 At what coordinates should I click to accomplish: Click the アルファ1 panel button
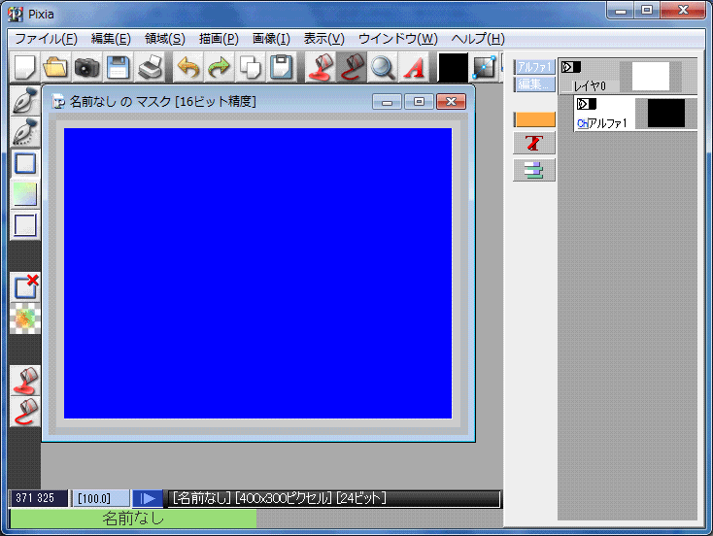click(x=534, y=67)
